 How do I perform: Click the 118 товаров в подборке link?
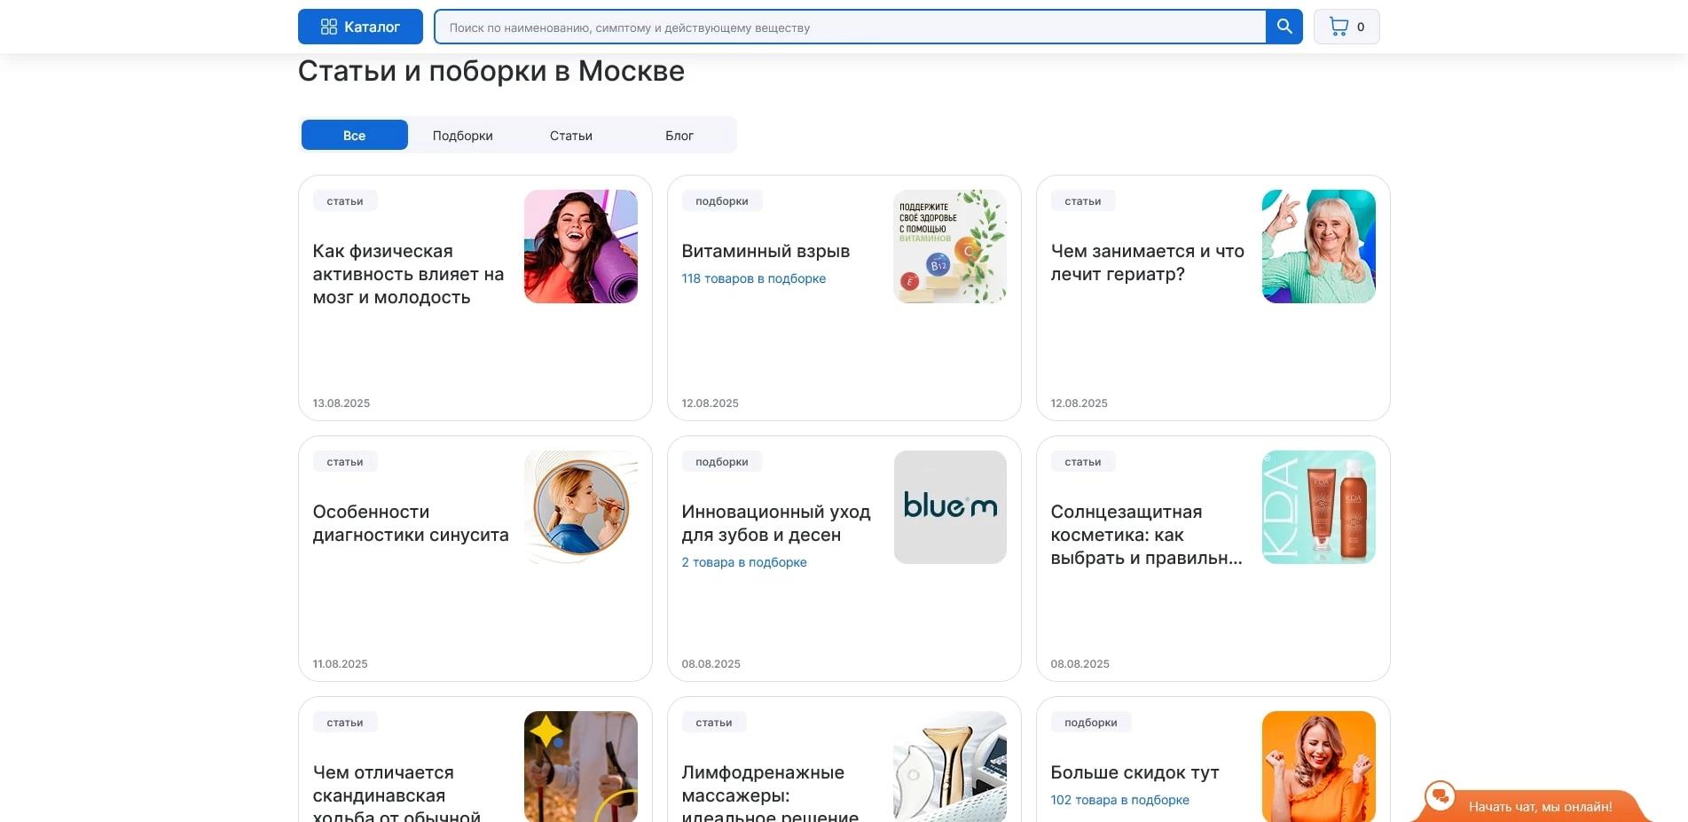tap(753, 278)
